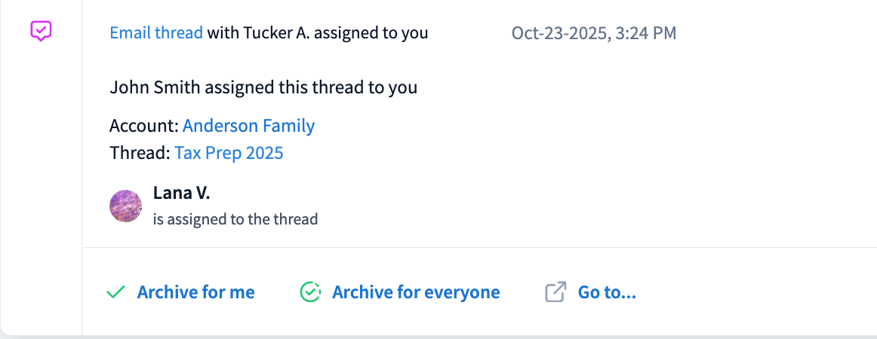877x339 pixels.
Task: Click the Thread: label
Action: coord(140,154)
